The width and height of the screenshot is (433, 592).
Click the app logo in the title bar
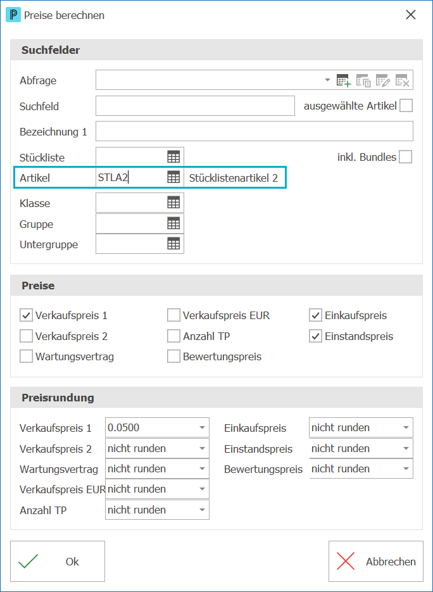click(13, 15)
